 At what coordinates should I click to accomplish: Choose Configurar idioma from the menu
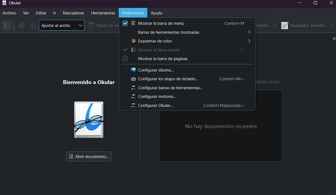click(x=187, y=70)
